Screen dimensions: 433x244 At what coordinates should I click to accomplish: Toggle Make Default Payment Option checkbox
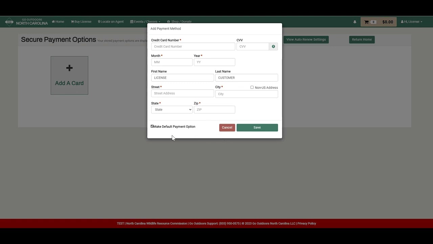point(152,126)
